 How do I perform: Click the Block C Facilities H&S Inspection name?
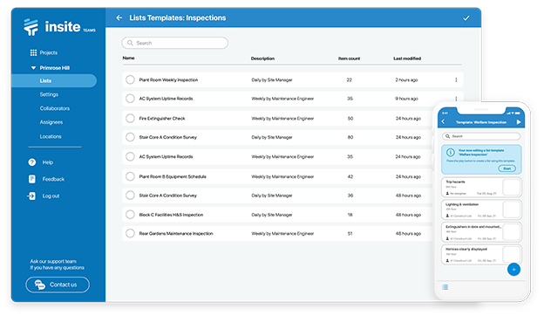point(171,215)
